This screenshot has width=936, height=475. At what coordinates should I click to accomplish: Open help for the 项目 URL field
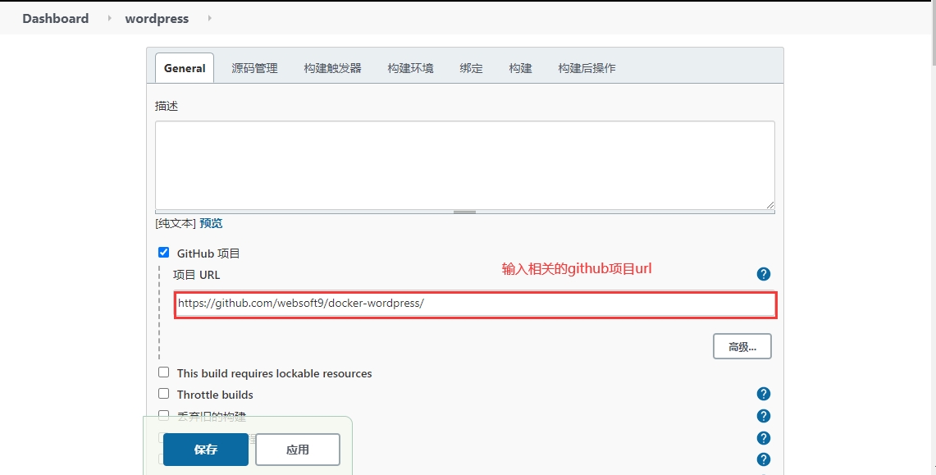click(763, 274)
